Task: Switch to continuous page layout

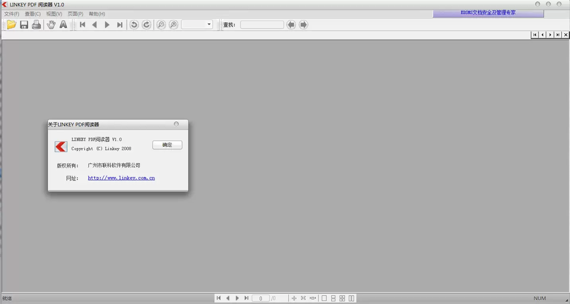Action: 333,298
